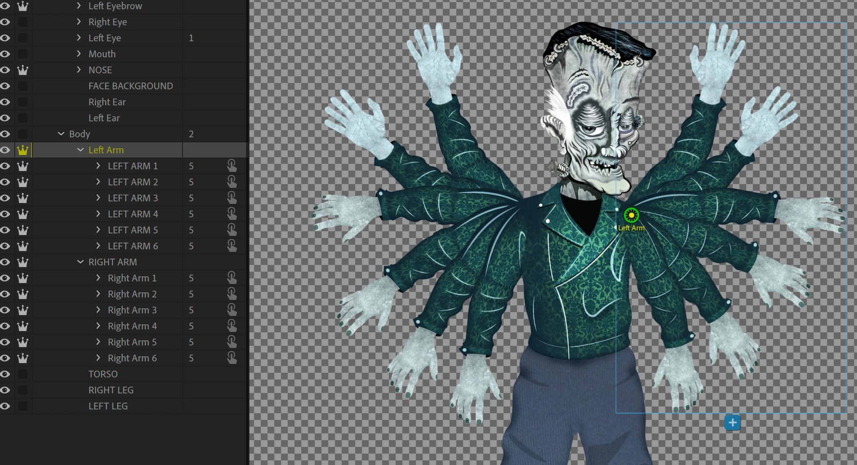The image size is (857, 465).
Task: Click the draggable hand icon on Right Arm 3
Action: click(x=232, y=310)
